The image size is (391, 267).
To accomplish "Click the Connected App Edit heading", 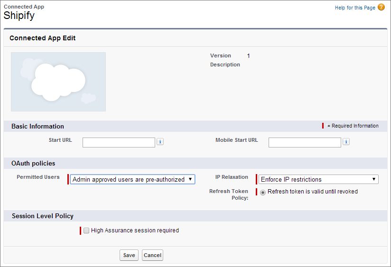I will pos(42,38).
